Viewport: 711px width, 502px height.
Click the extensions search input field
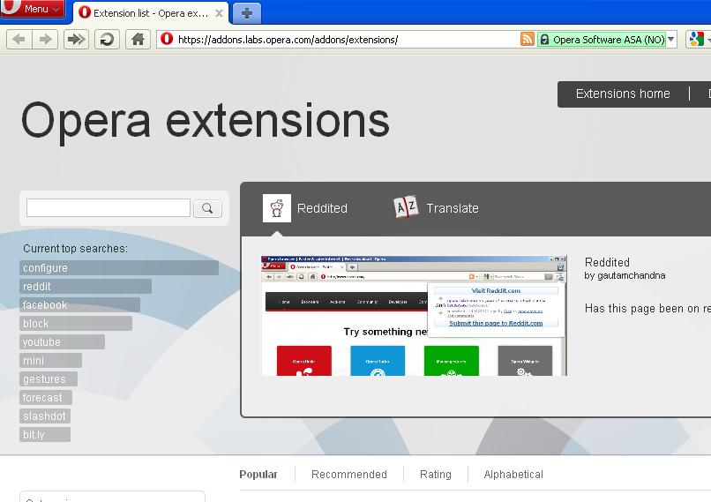click(109, 208)
